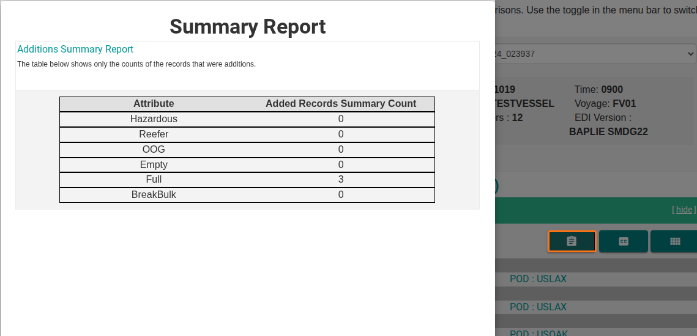Select the Hazardous attribute cell

(x=154, y=119)
